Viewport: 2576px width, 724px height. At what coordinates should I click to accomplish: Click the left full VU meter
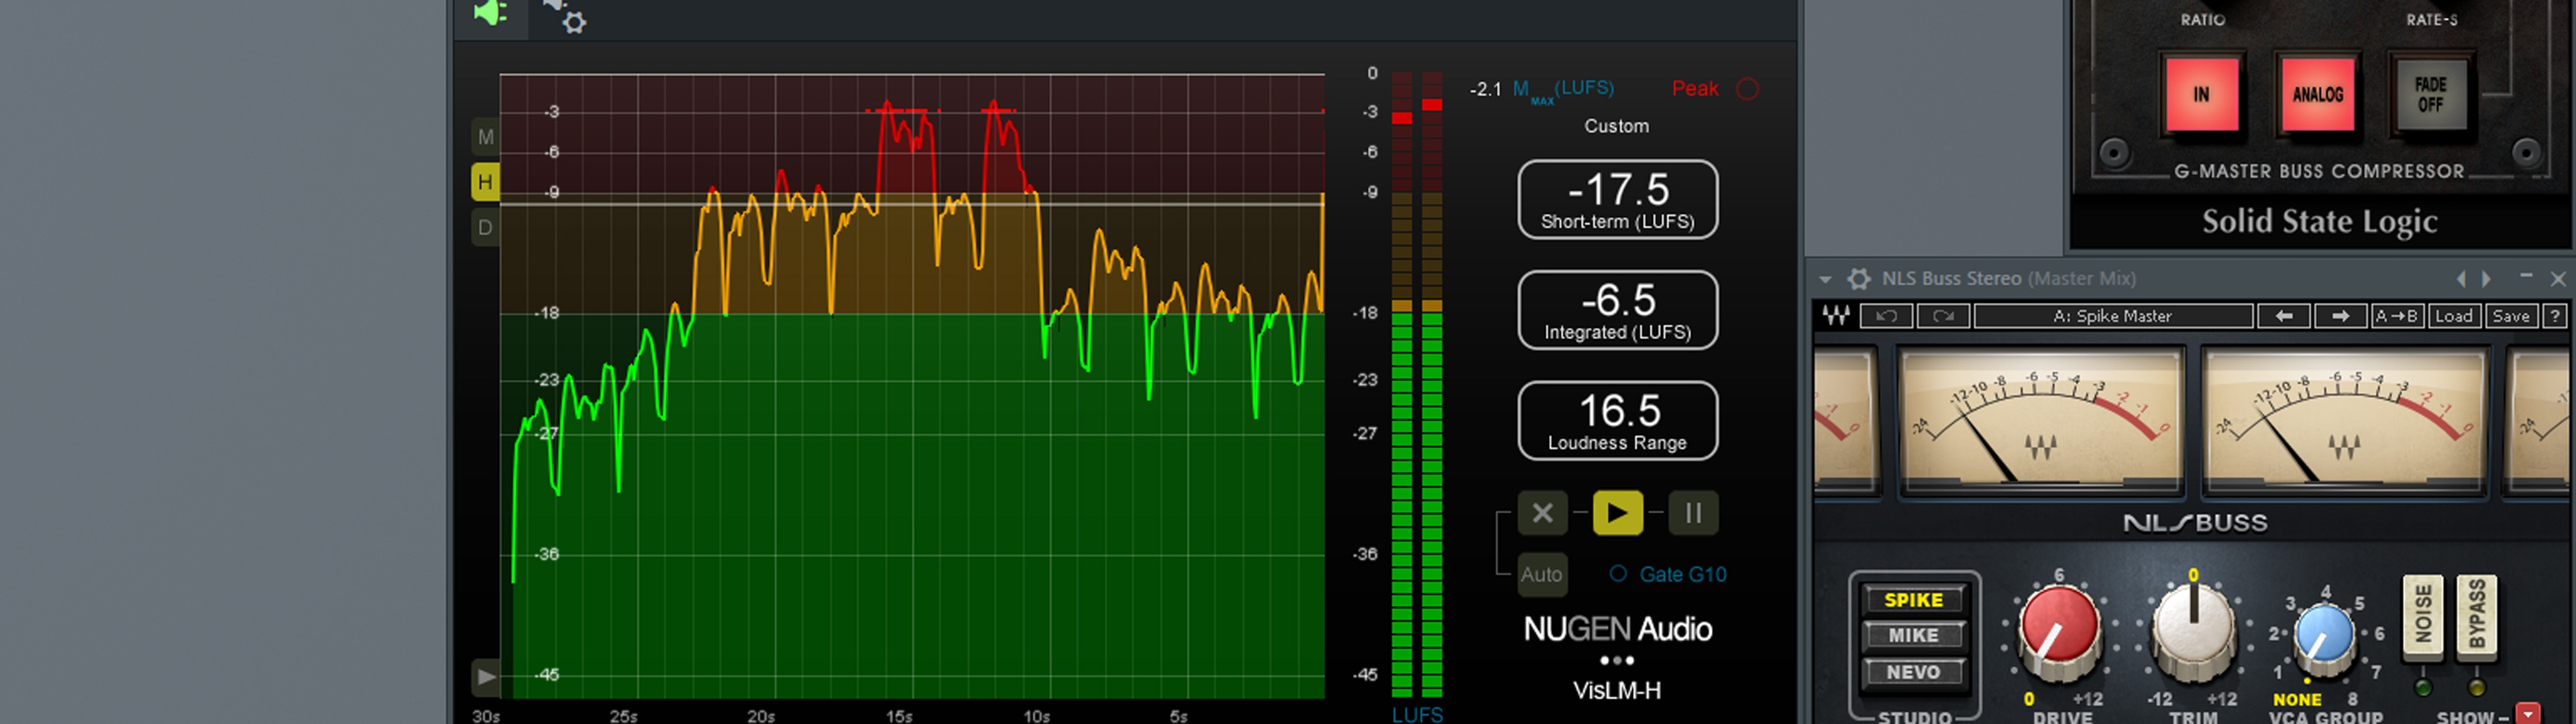2040,421
